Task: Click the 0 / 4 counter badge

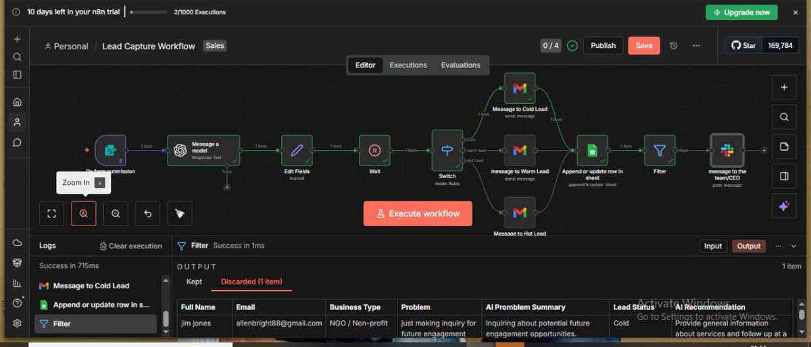Action: pos(551,46)
